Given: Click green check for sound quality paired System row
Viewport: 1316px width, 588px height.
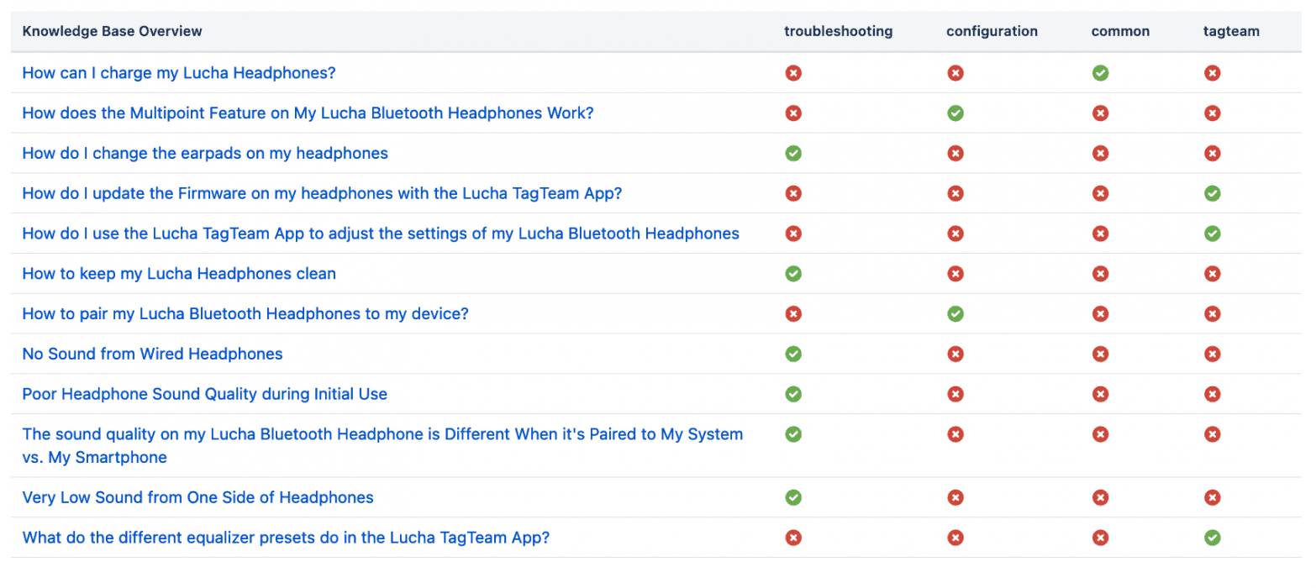Looking at the screenshot, I should click(793, 434).
